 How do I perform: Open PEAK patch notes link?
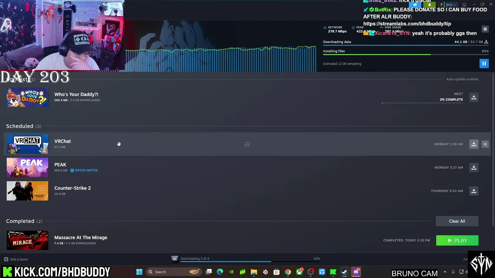click(84, 170)
